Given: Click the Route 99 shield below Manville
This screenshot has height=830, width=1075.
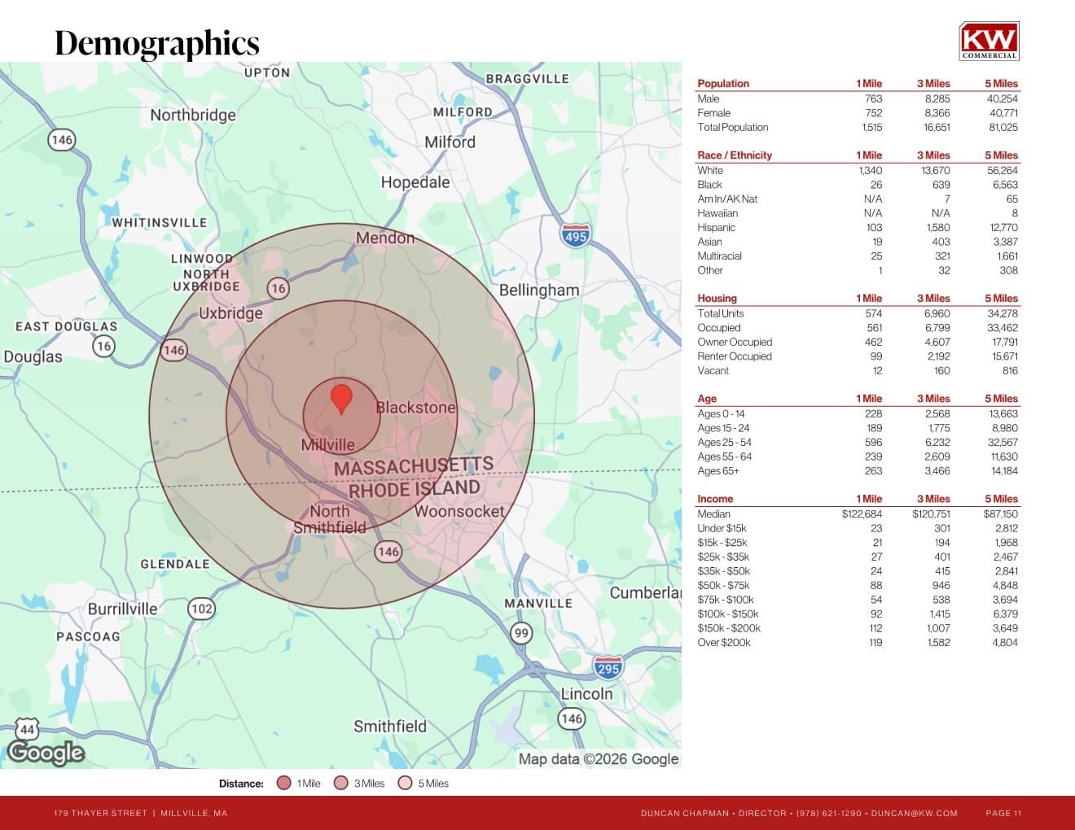Looking at the screenshot, I should pyautogui.click(x=521, y=633).
